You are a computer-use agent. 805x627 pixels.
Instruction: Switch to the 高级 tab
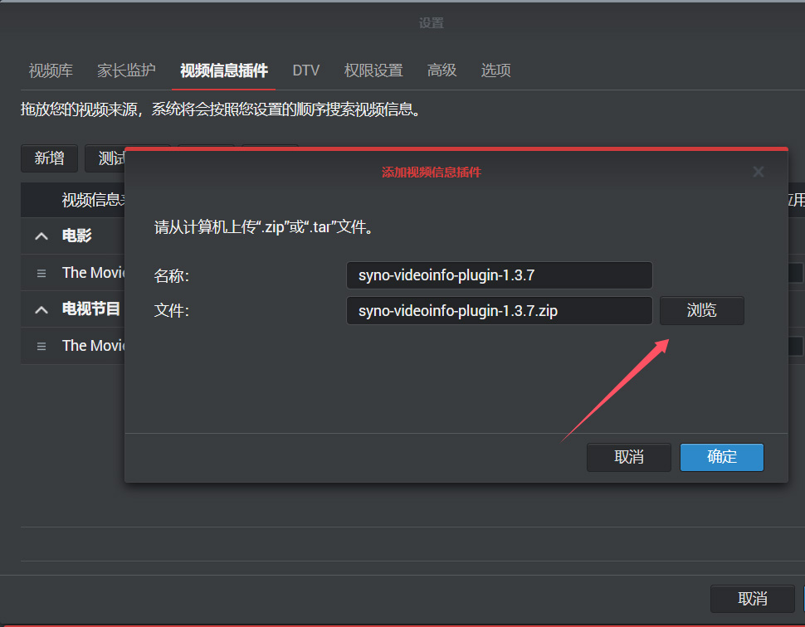pyautogui.click(x=442, y=70)
